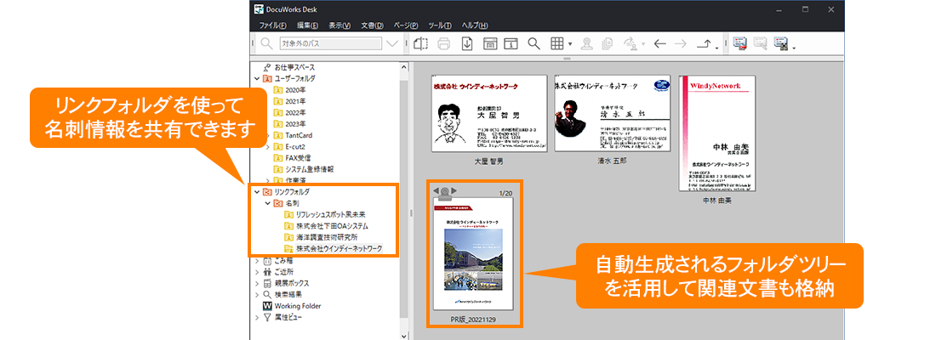This screenshot has height=340, width=936.
Task: Click the magnifier search icon in the main toolbar
Action: (534, 43)
